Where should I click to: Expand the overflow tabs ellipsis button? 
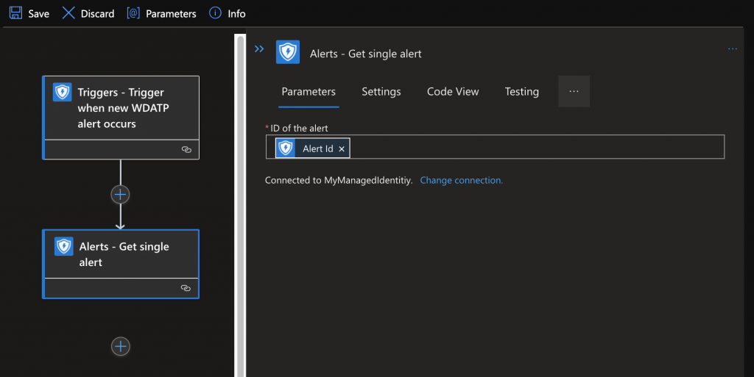point(574,92)
